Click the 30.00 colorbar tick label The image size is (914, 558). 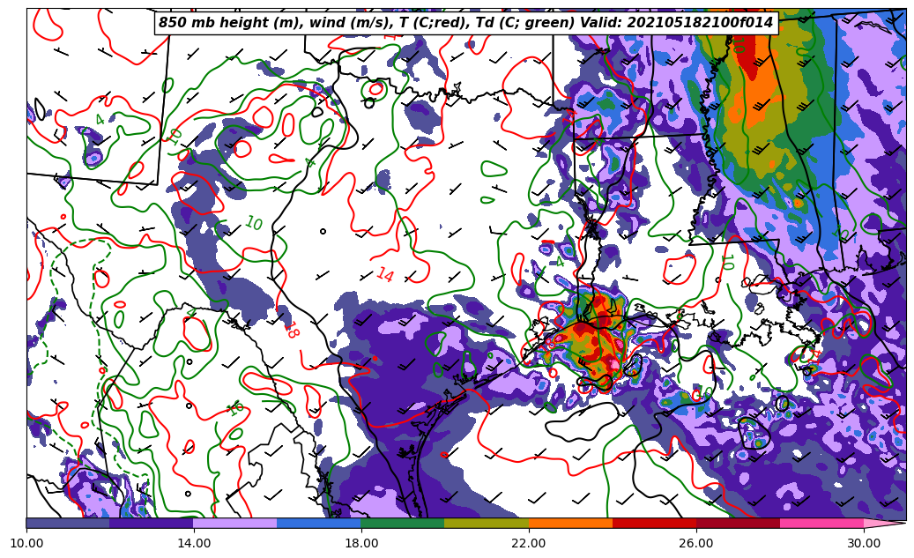pos(864,543)
